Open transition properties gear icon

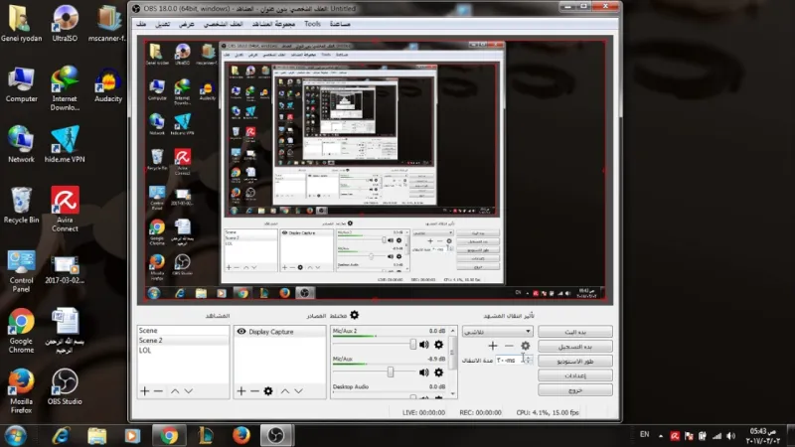click(526, 346)
